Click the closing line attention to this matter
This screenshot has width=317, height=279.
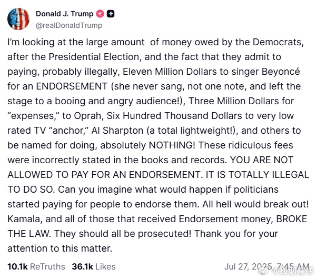60,248
